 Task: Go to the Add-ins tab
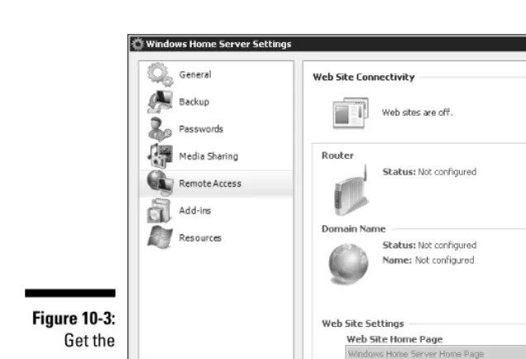coord(217,211)
